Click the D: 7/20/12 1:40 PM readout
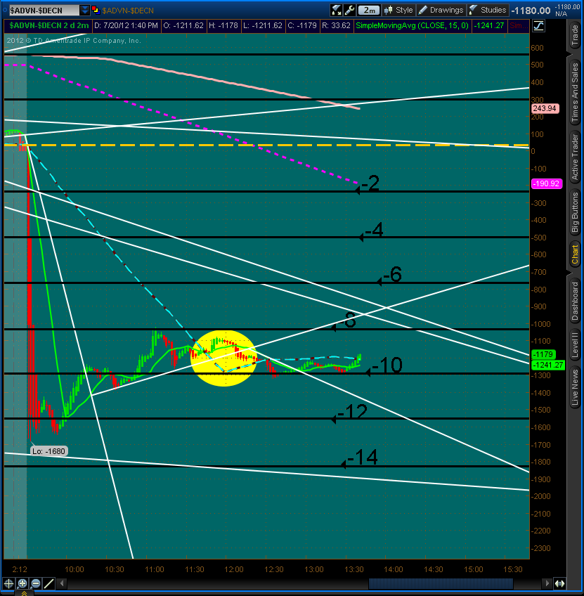Viewport: 584px width, 596px height. (x=126, y=26)
